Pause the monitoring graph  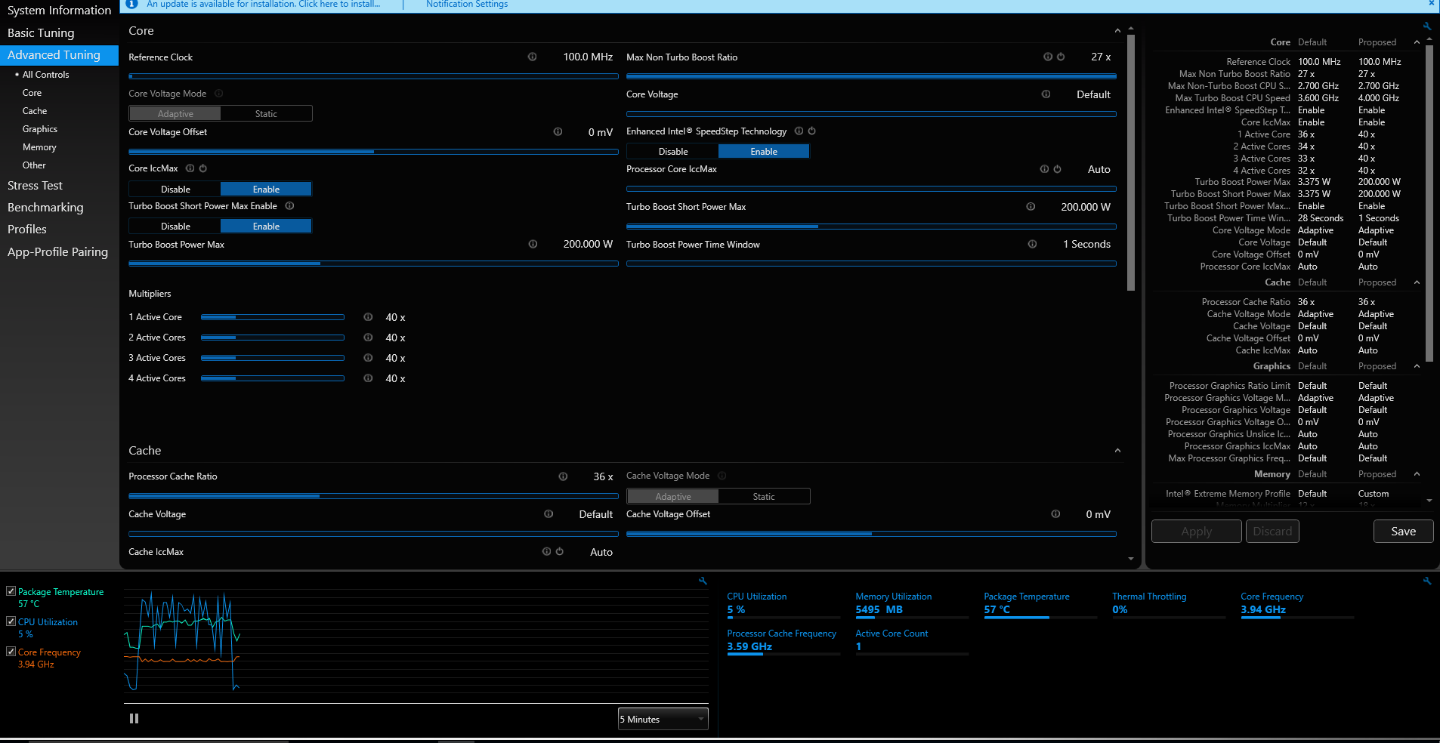click(134, 719)
